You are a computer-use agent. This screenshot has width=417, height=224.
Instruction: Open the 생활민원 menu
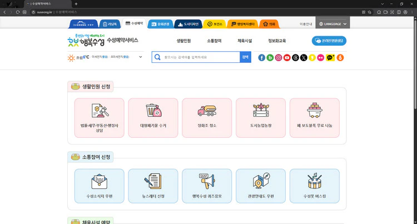point(184,41)
